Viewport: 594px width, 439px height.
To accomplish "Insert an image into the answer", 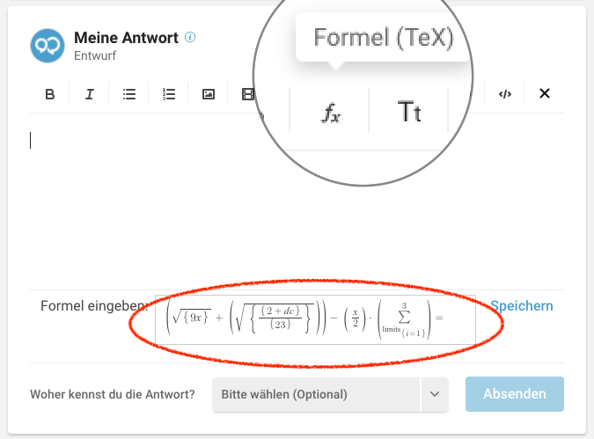I will 209,94.
